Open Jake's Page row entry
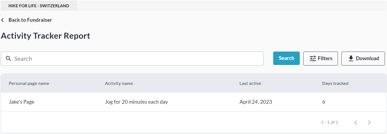The image size is (387, 134). [x=21, y=102]
